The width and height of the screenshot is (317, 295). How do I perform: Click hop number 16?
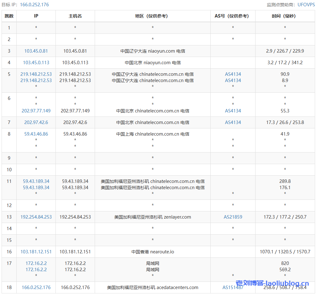(x=9, y=252)
